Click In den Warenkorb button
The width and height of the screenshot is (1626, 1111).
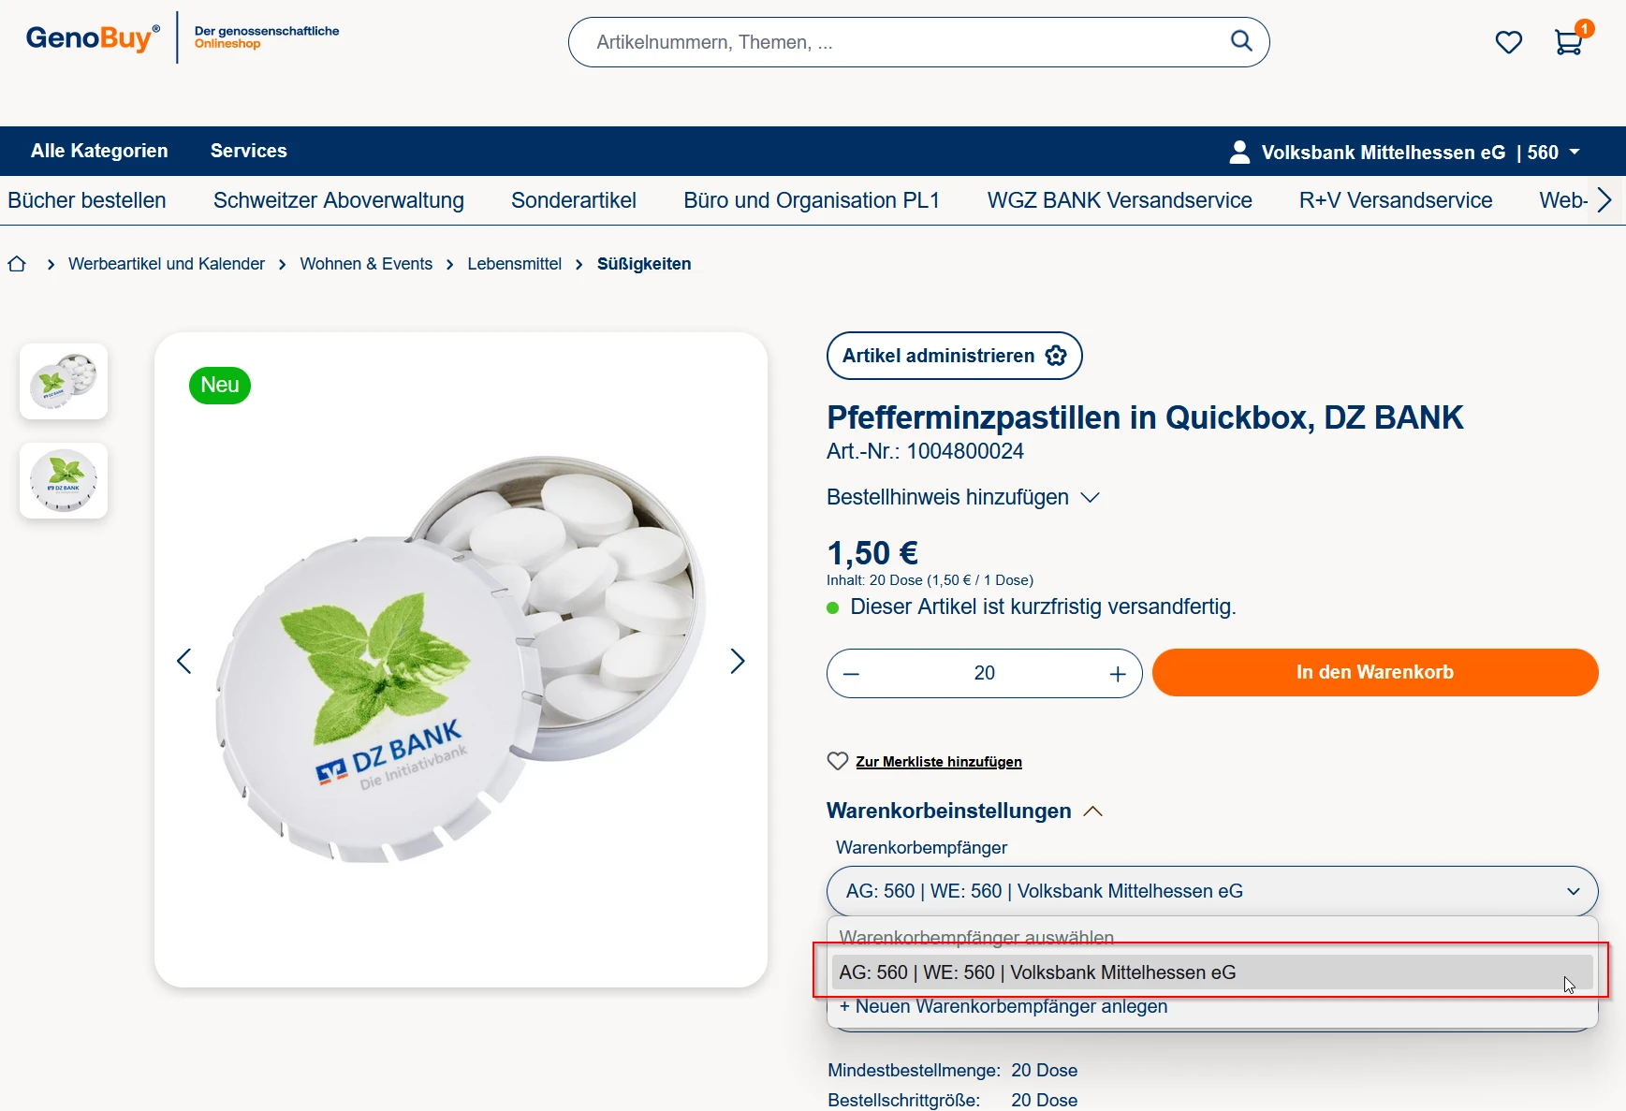(x=1374, y=672)
